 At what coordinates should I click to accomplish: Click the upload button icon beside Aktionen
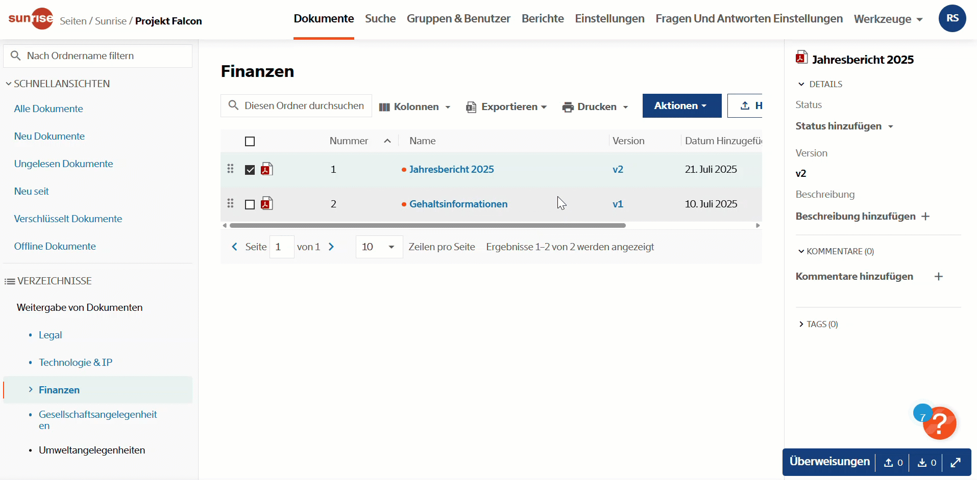[745, 105]
